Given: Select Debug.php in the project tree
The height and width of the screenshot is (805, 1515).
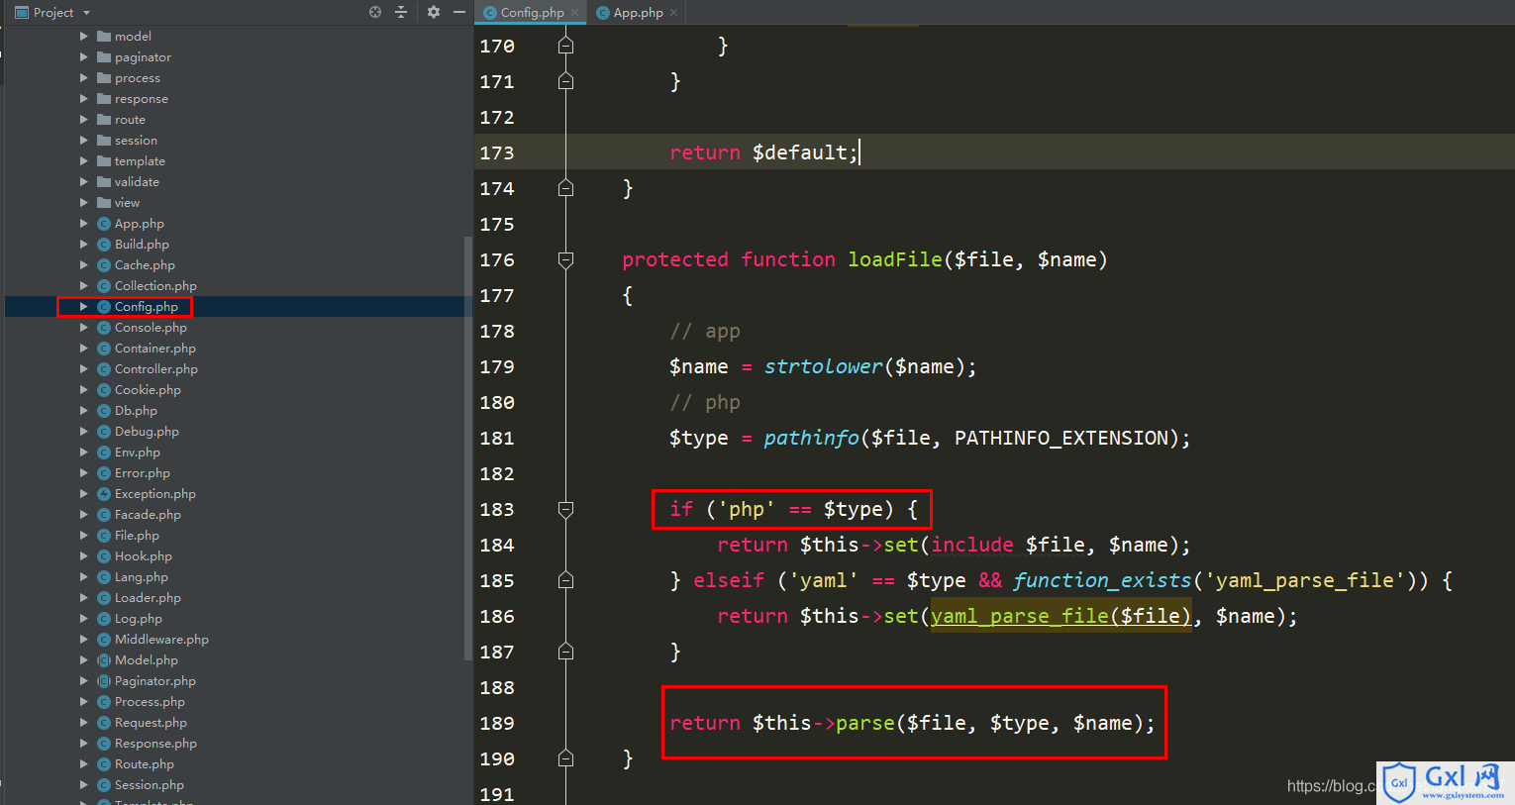Looking at the screenshot, I should click(147, 432).
